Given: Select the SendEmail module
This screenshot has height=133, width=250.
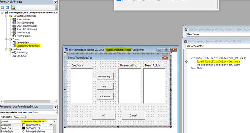Looking at the screenshot, I should 21,56.
